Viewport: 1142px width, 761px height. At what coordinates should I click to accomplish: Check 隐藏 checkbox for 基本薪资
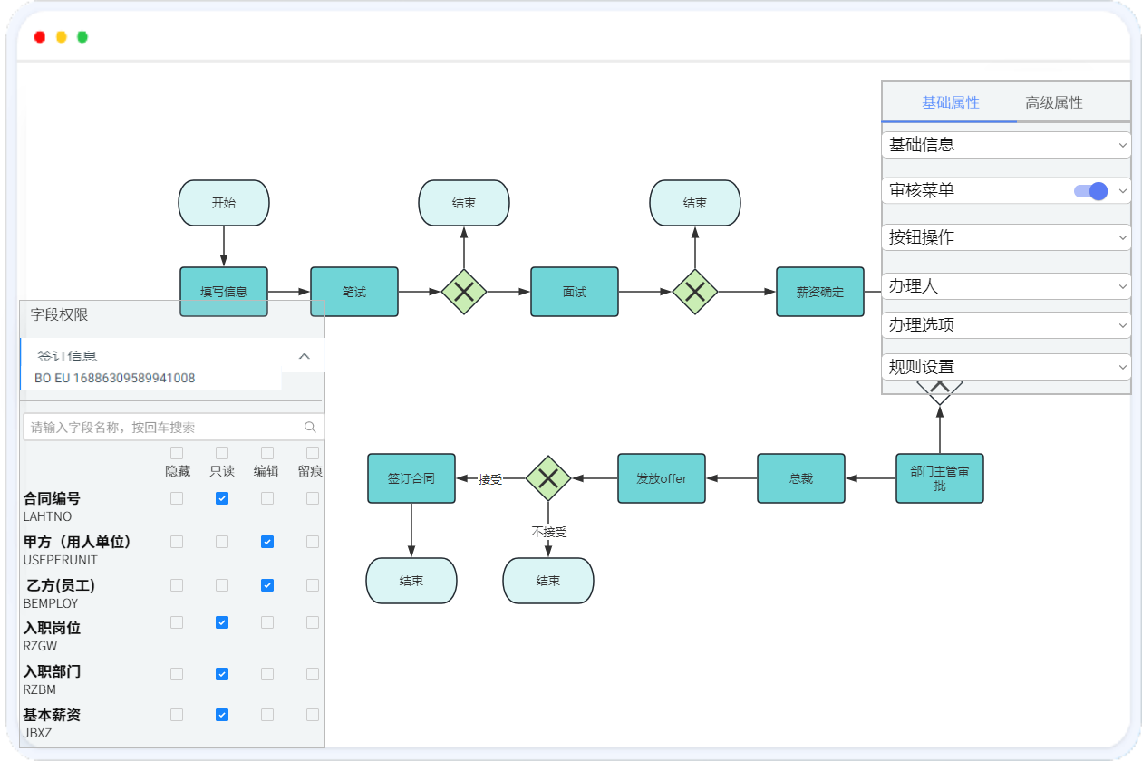(x=177, y=715)
